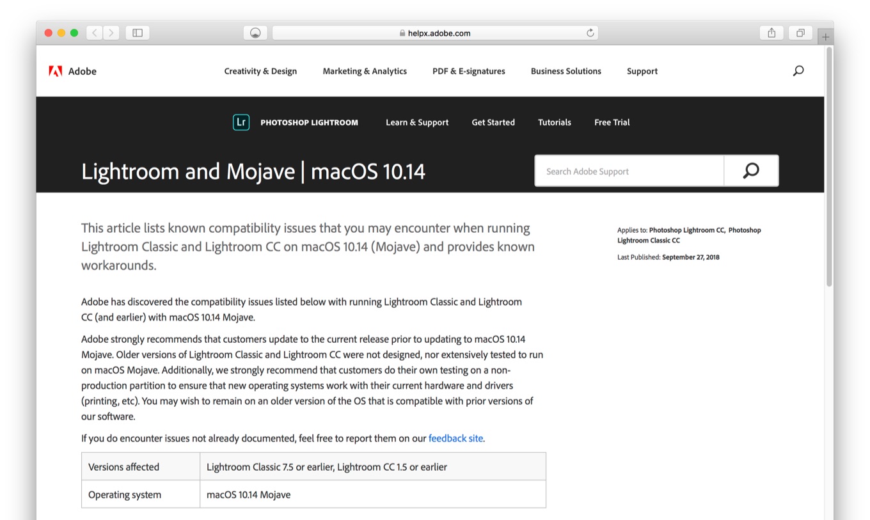Click the yellow minimize window button

(x=61, y=33)
